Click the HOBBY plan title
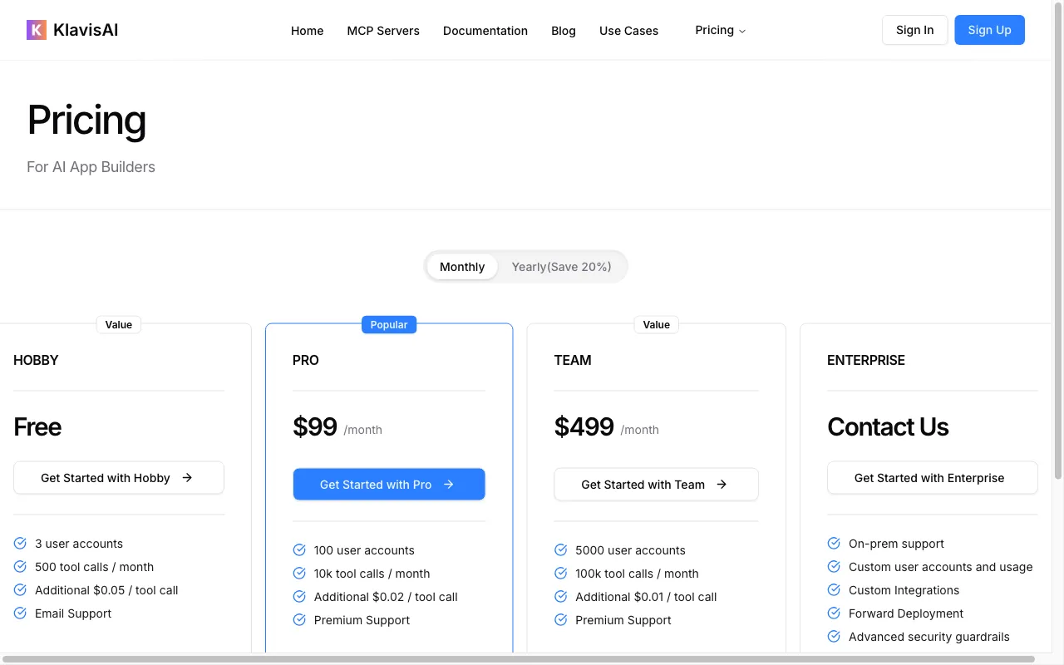This screenshot has height=665, width=1064. coord(36,360)
